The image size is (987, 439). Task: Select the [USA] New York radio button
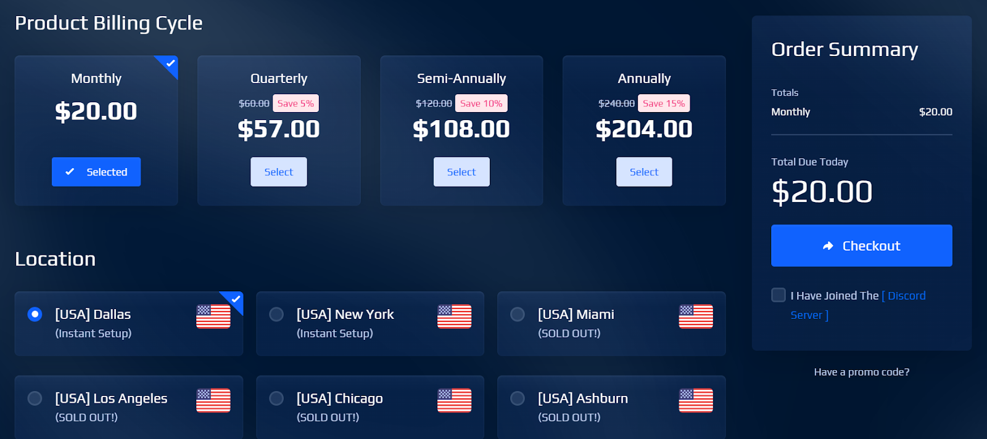276,314
